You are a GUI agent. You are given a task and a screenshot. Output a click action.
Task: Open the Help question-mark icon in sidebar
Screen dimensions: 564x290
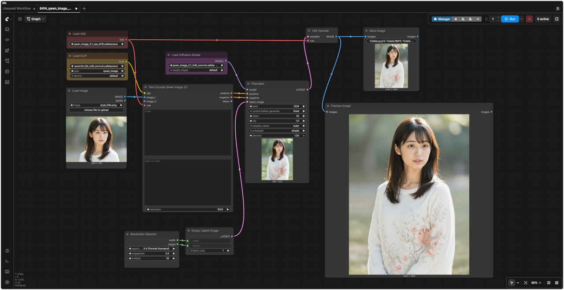click(x=7, y=251)
